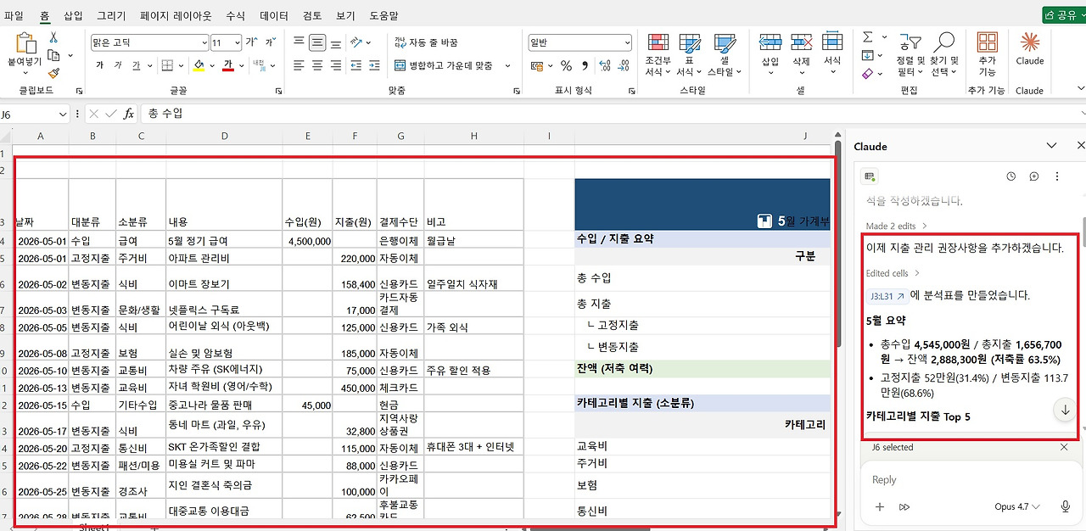The height and width of the screenshot is (531, 1086).
Task: Increase font size with the larger 가 icon
Action: pyautogui.click(x=252, y=42)
